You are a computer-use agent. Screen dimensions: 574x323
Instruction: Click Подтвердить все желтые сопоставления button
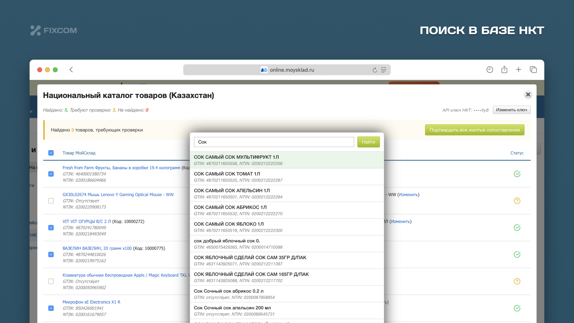coord(474,130)
